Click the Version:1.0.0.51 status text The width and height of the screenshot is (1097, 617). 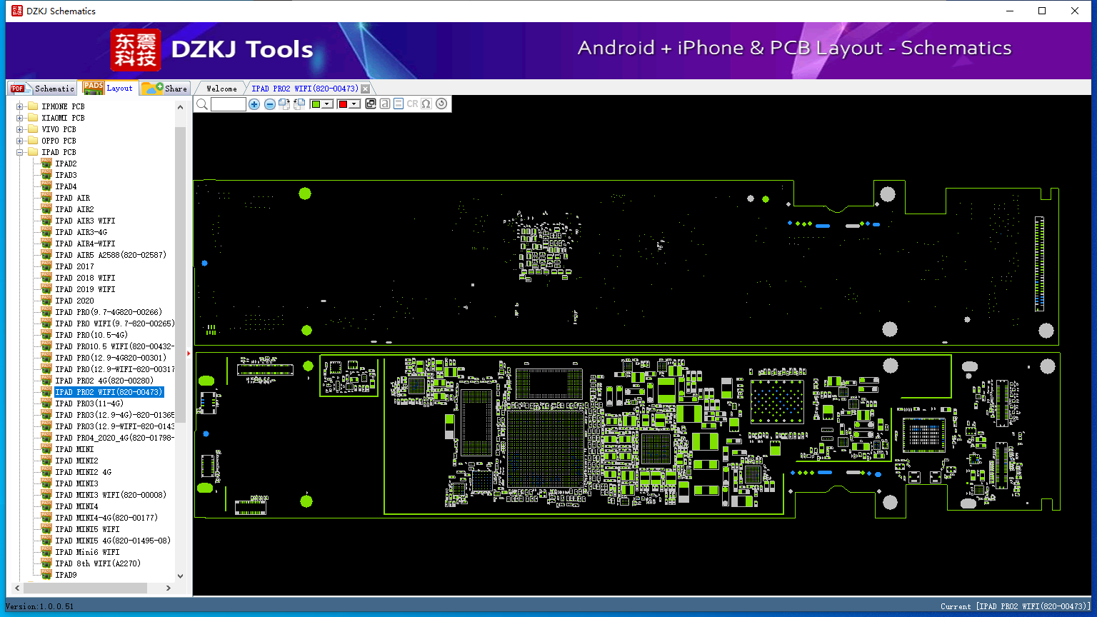[39, 607]
